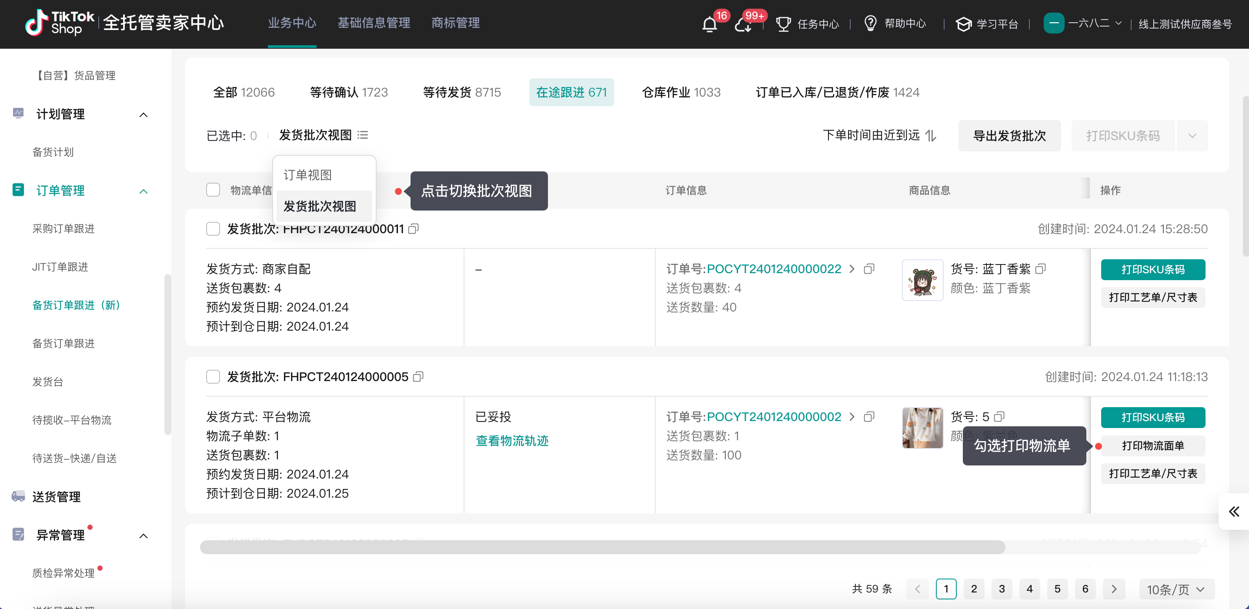Toggle the select-all checkbox in table header
This screenshot has height=609, width=1249.
coord(213,190)
